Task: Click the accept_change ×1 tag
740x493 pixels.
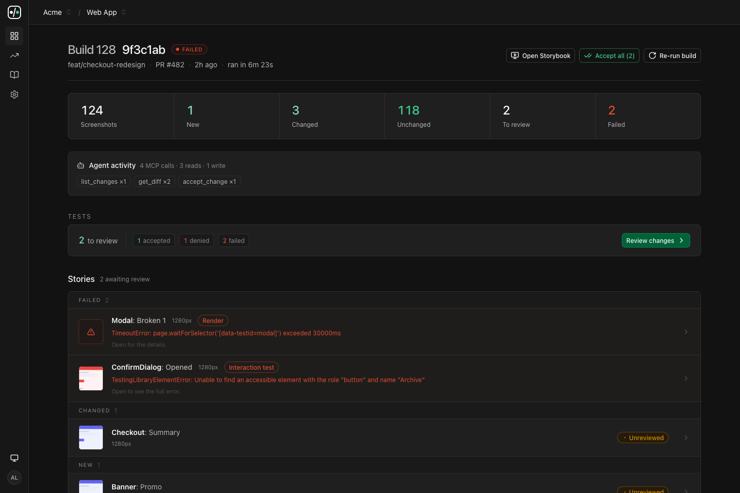Action: click(209, 182)
